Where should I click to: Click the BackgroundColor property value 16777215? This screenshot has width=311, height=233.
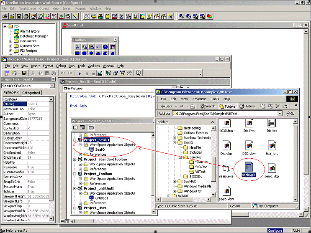(x=38, y=119)
